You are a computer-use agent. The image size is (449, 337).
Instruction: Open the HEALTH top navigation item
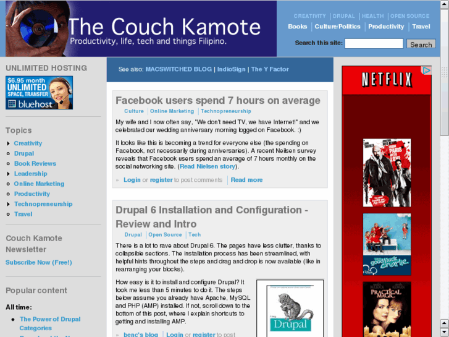[x=372, y=16]
